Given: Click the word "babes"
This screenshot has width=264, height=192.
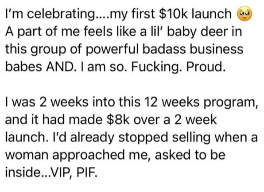Looking at the screenshot, I should [23, 67].
